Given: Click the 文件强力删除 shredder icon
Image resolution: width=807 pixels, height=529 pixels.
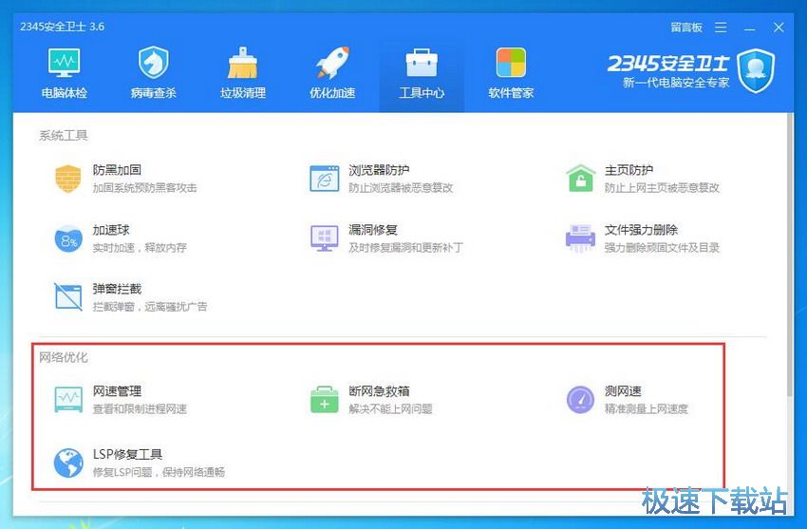Looking at the screenshot, I should tap(580, 238).
